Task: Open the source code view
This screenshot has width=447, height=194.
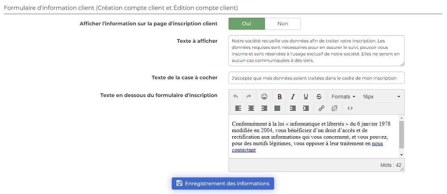Action: point(350,108)
